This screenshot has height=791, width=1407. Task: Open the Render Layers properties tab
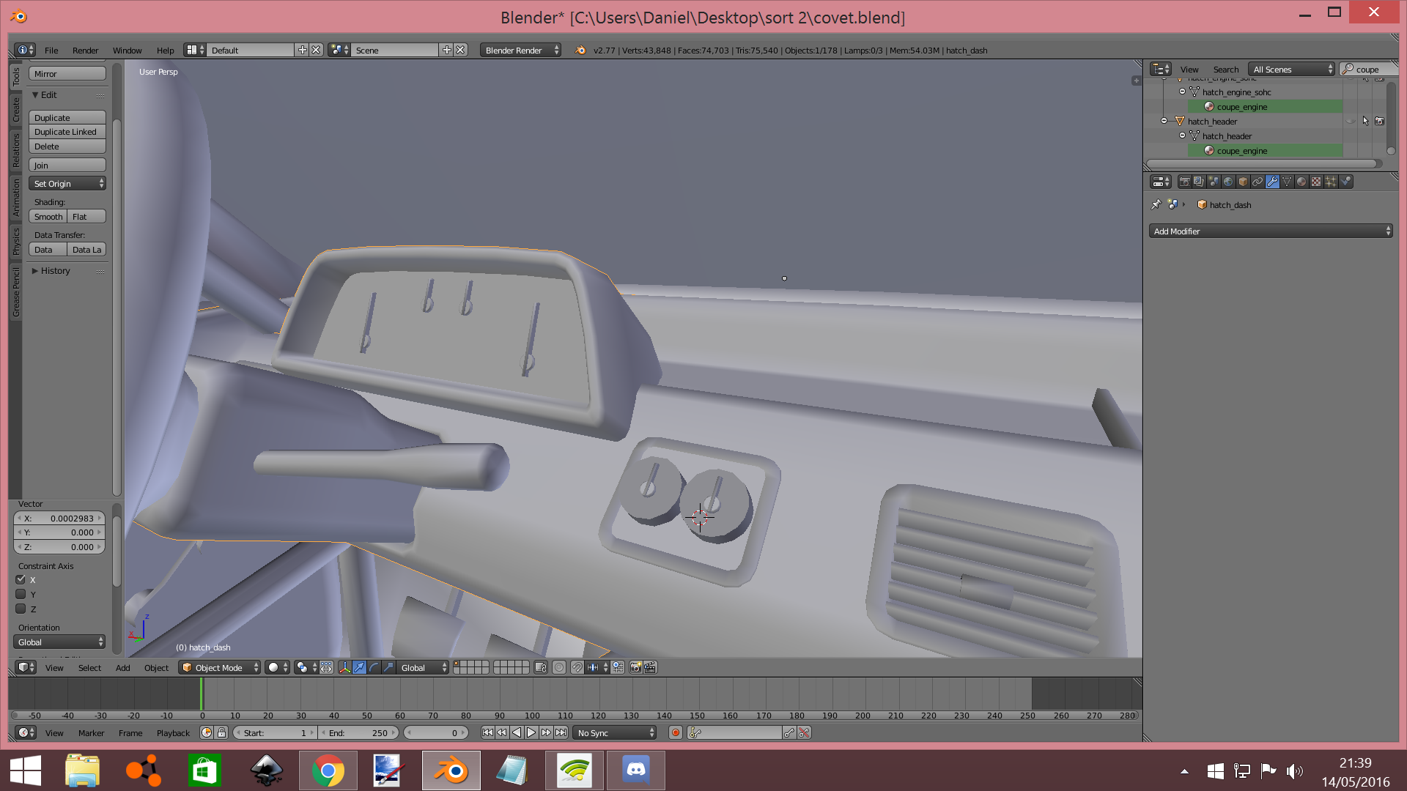(1199, 182)
